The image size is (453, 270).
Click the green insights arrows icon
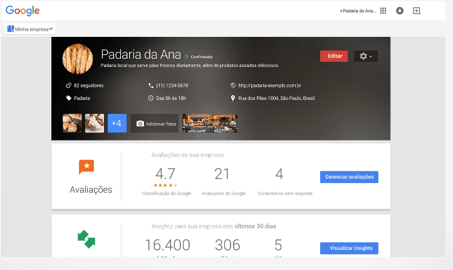(86, 239)
